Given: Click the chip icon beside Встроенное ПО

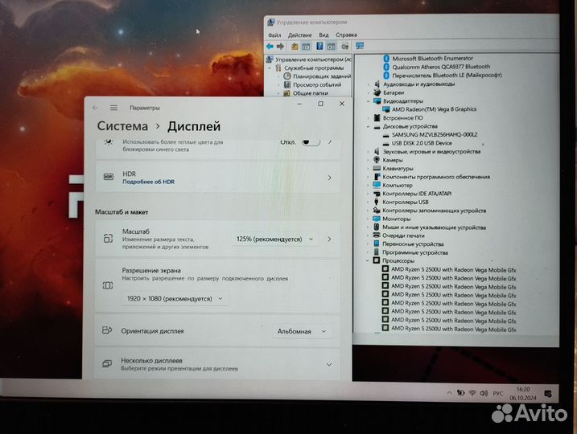Looking at the screenshot, I should point(377,118).
